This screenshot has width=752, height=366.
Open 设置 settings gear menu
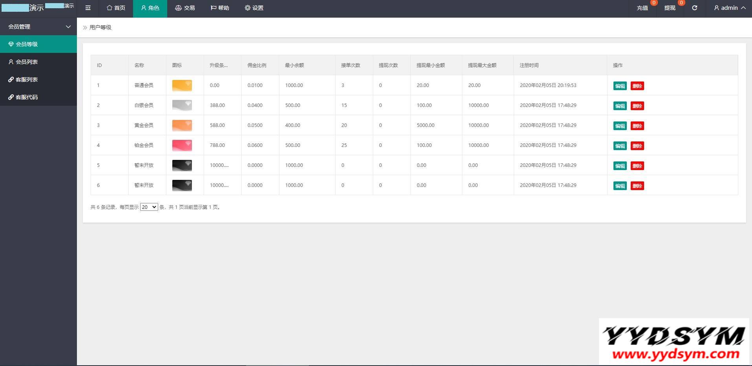[x=254, y=8]
